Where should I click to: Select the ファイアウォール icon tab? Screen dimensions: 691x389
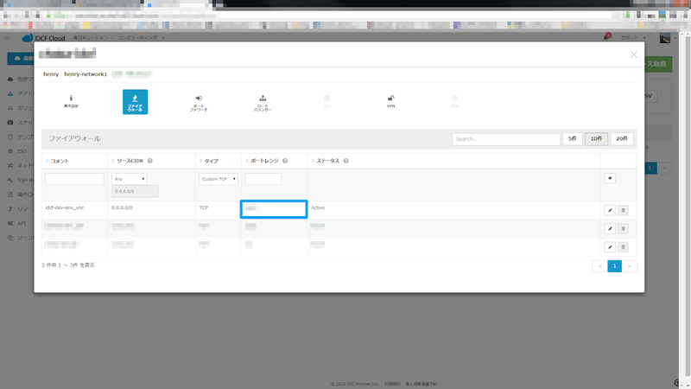(135, 101)
